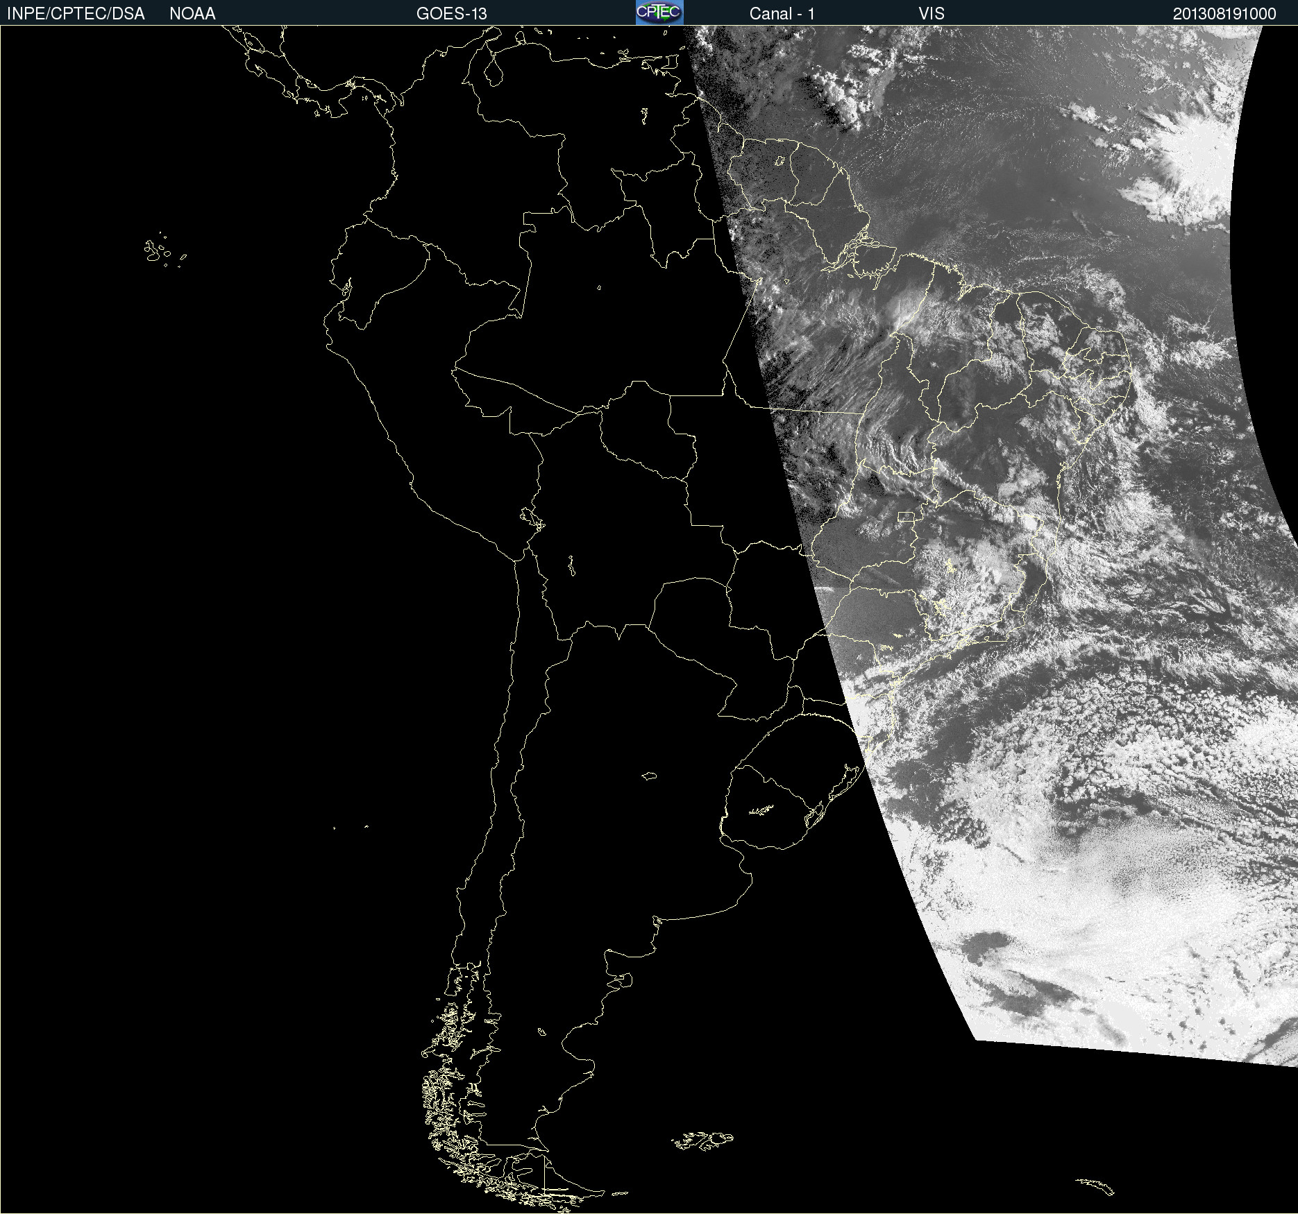Screen dimensions: 1298x1214
Task: Click the GOES-13 satellite label
Action: 452,14
